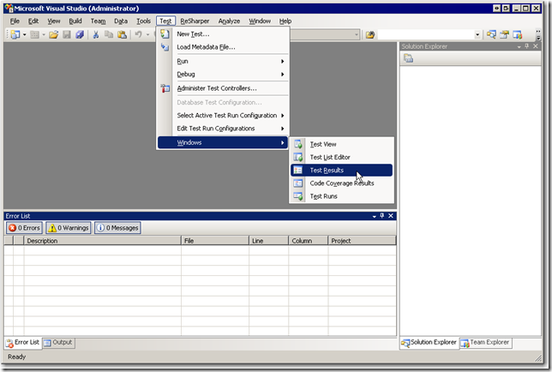Click the Find in Files icon
Screen dimensions: 552x372
(370, 34)
